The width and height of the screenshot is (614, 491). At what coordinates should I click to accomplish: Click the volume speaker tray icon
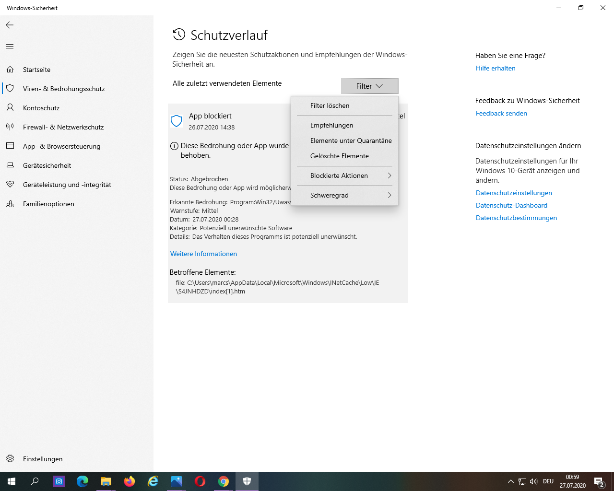coord(533,481)
